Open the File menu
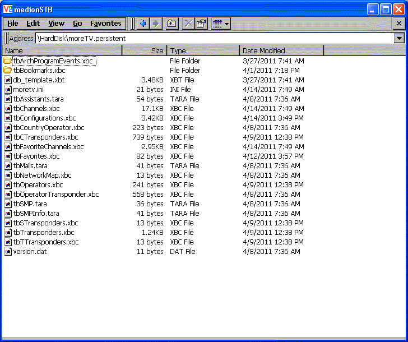This screenshot has height=342, width=408. [x=12, y=24]
